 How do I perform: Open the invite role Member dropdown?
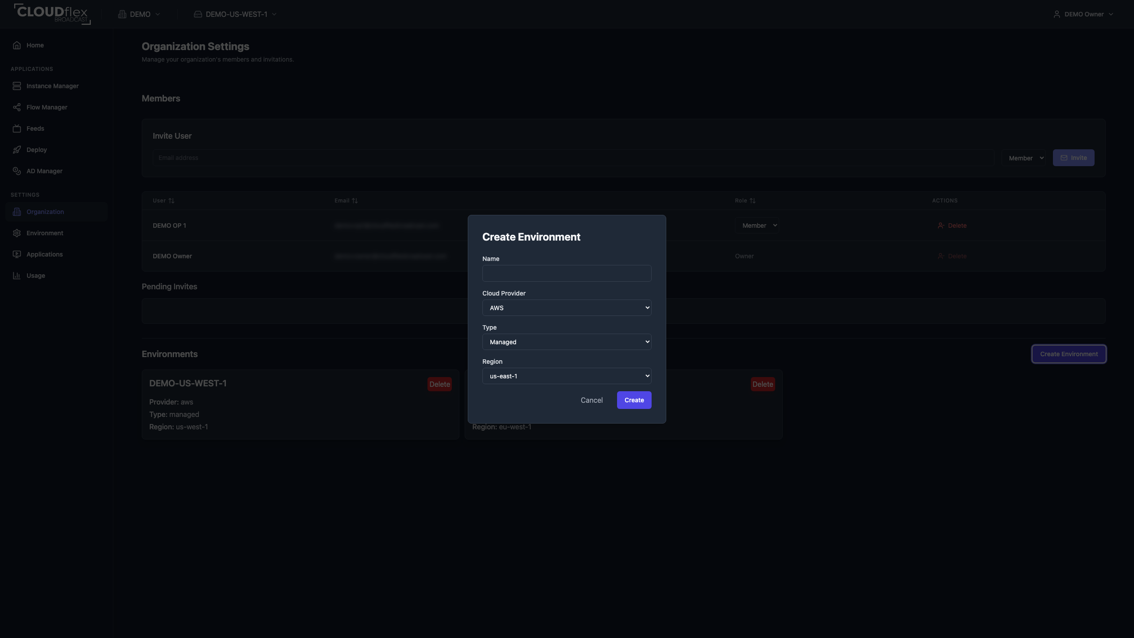(1024, 158)
